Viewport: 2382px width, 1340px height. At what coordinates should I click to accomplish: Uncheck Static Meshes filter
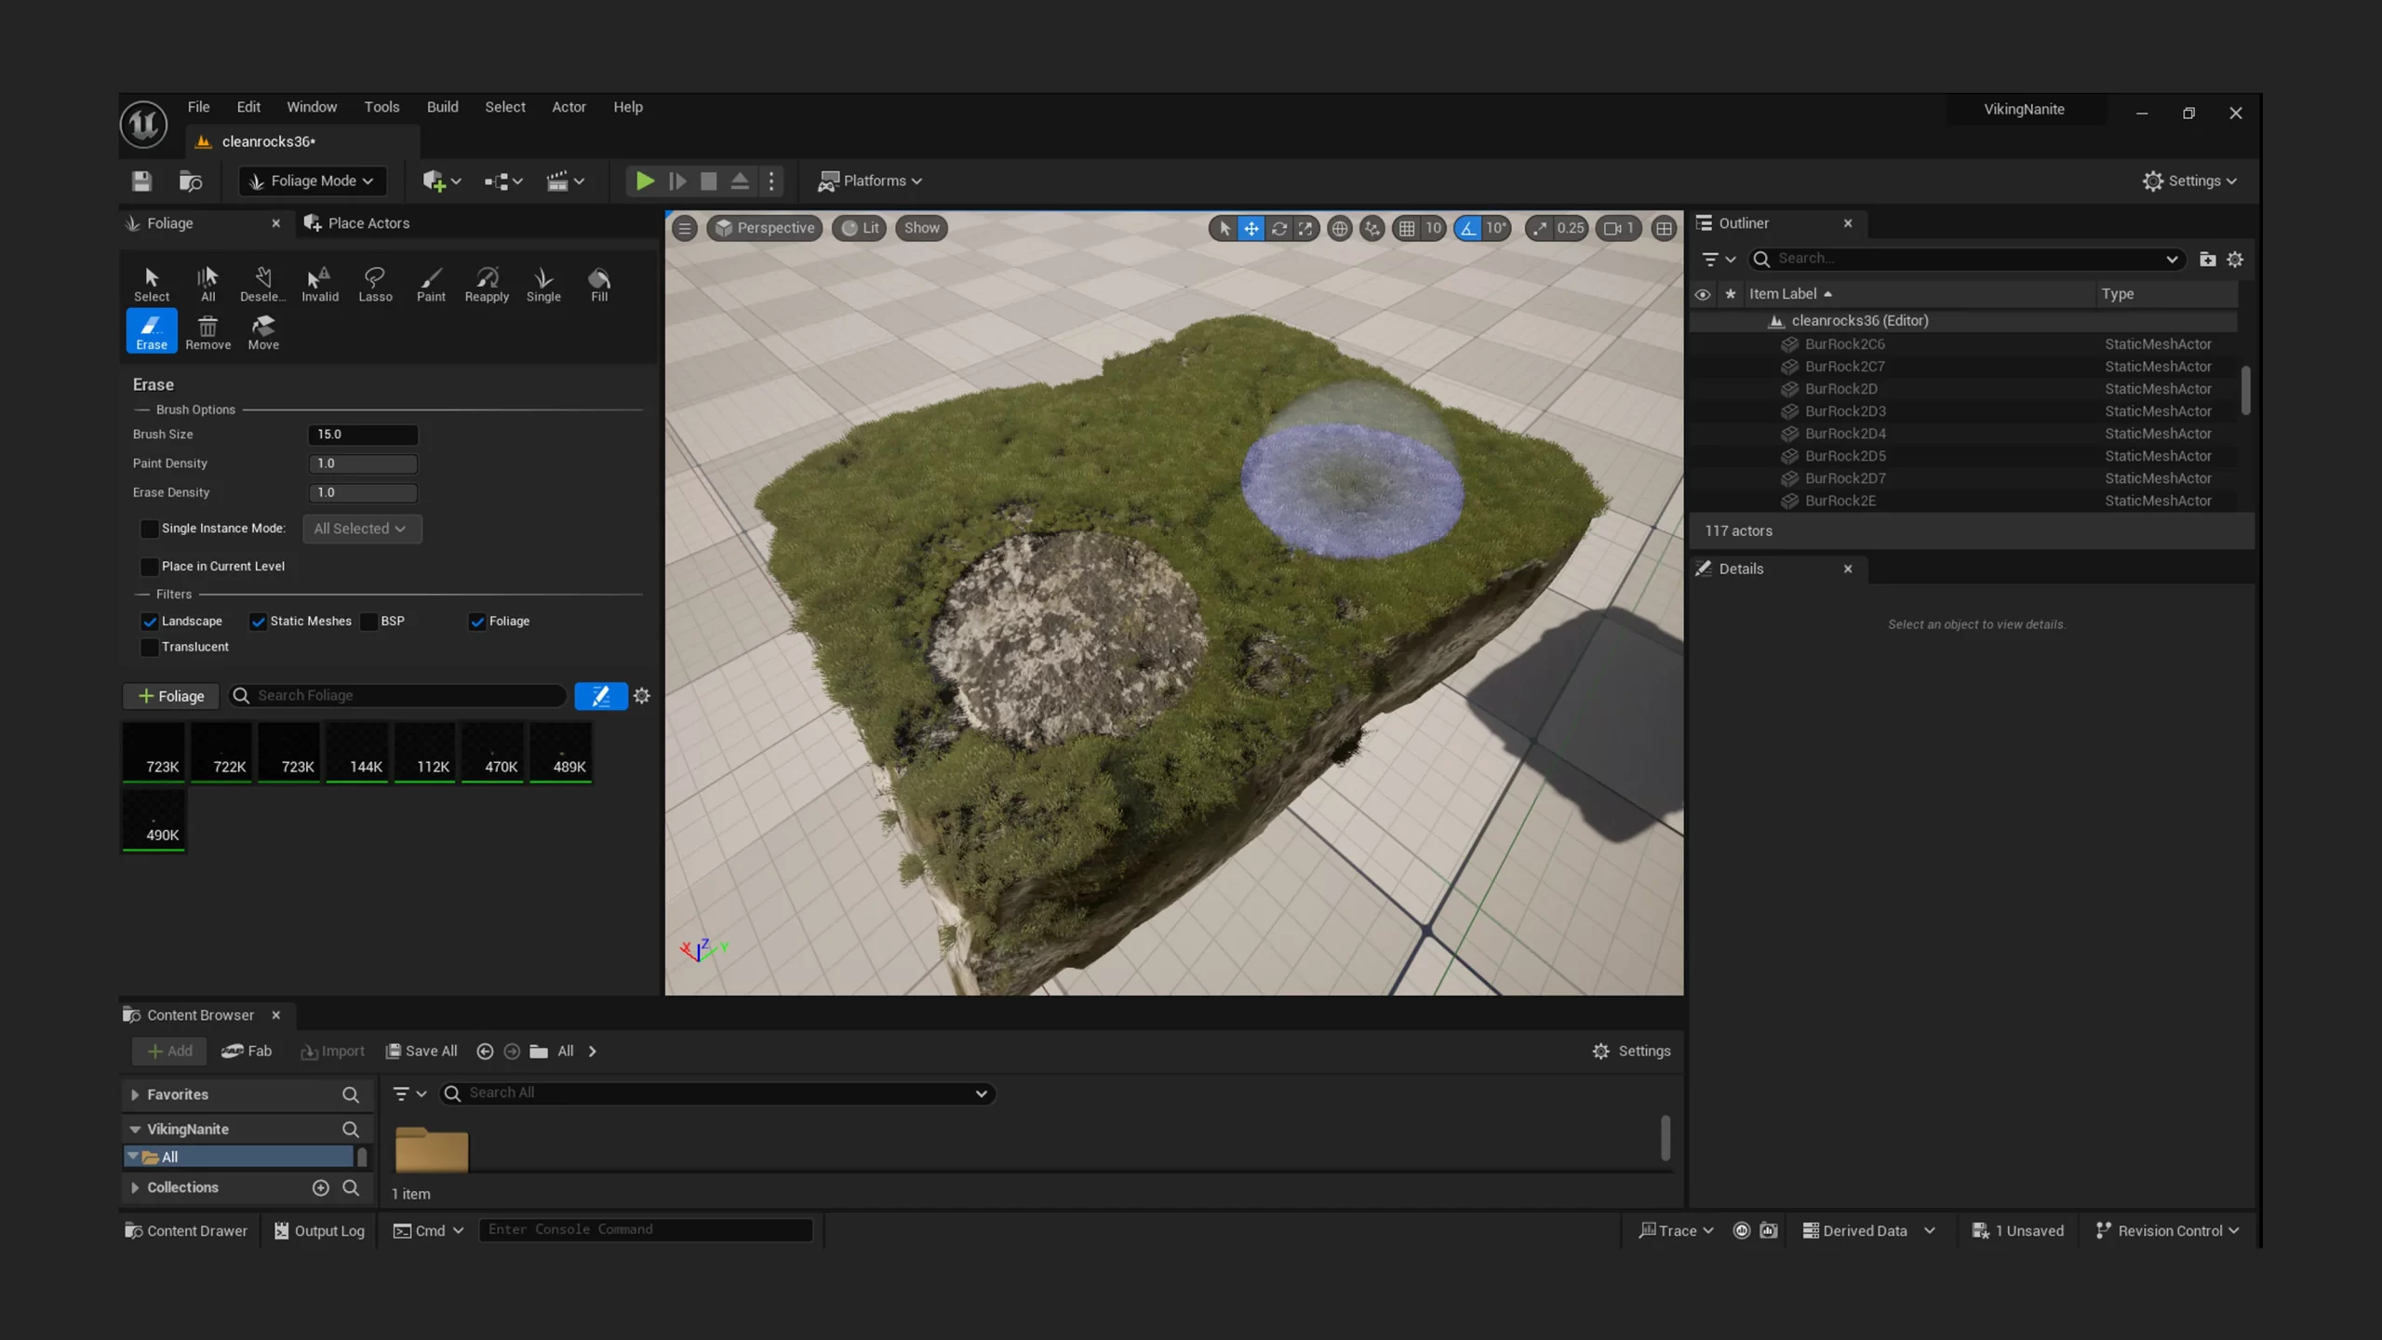coord(258,622)
